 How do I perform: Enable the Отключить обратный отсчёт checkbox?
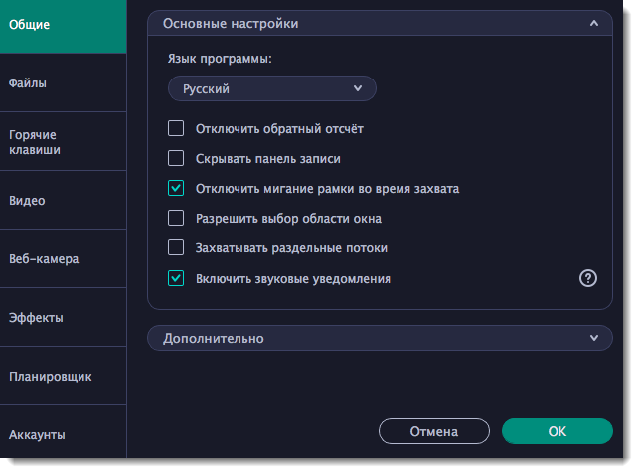pyautogui.click(x=176, y=128)
